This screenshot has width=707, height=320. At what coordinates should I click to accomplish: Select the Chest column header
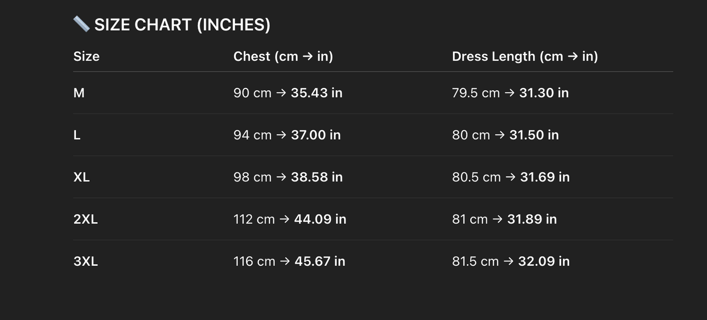[x=283, y=57]
